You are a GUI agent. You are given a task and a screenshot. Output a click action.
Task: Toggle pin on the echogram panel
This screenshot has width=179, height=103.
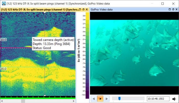click(x=83, y=9)
